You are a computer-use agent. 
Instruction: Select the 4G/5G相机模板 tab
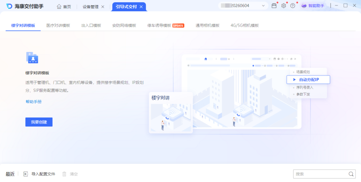[245, 25]
